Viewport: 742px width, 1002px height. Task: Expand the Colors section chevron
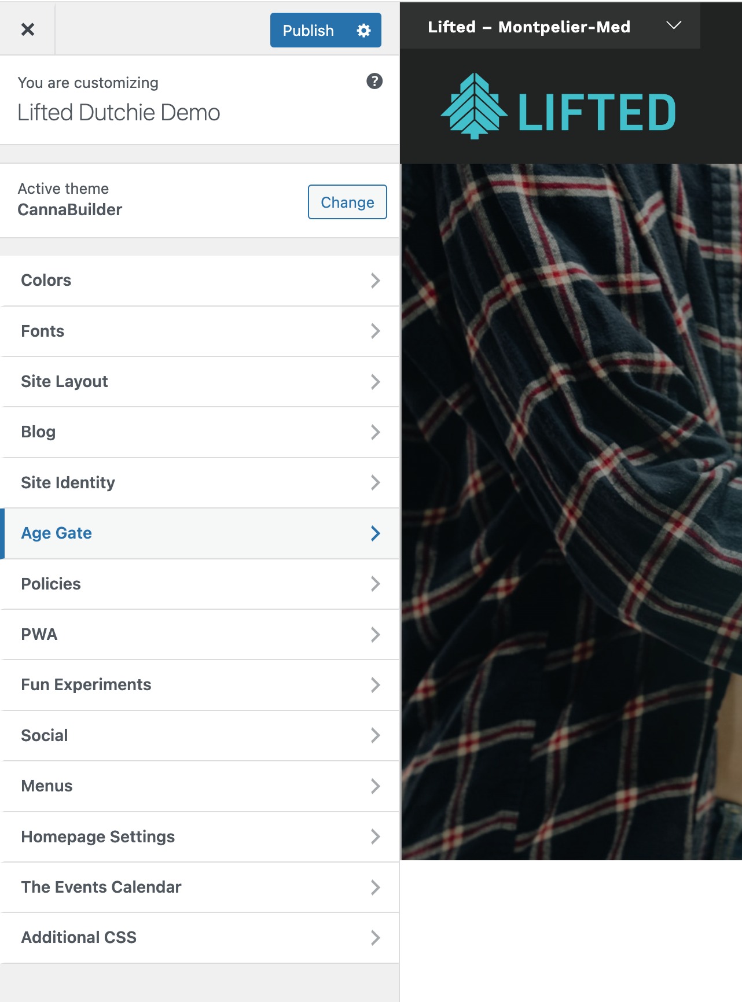[x=375, y=281]
